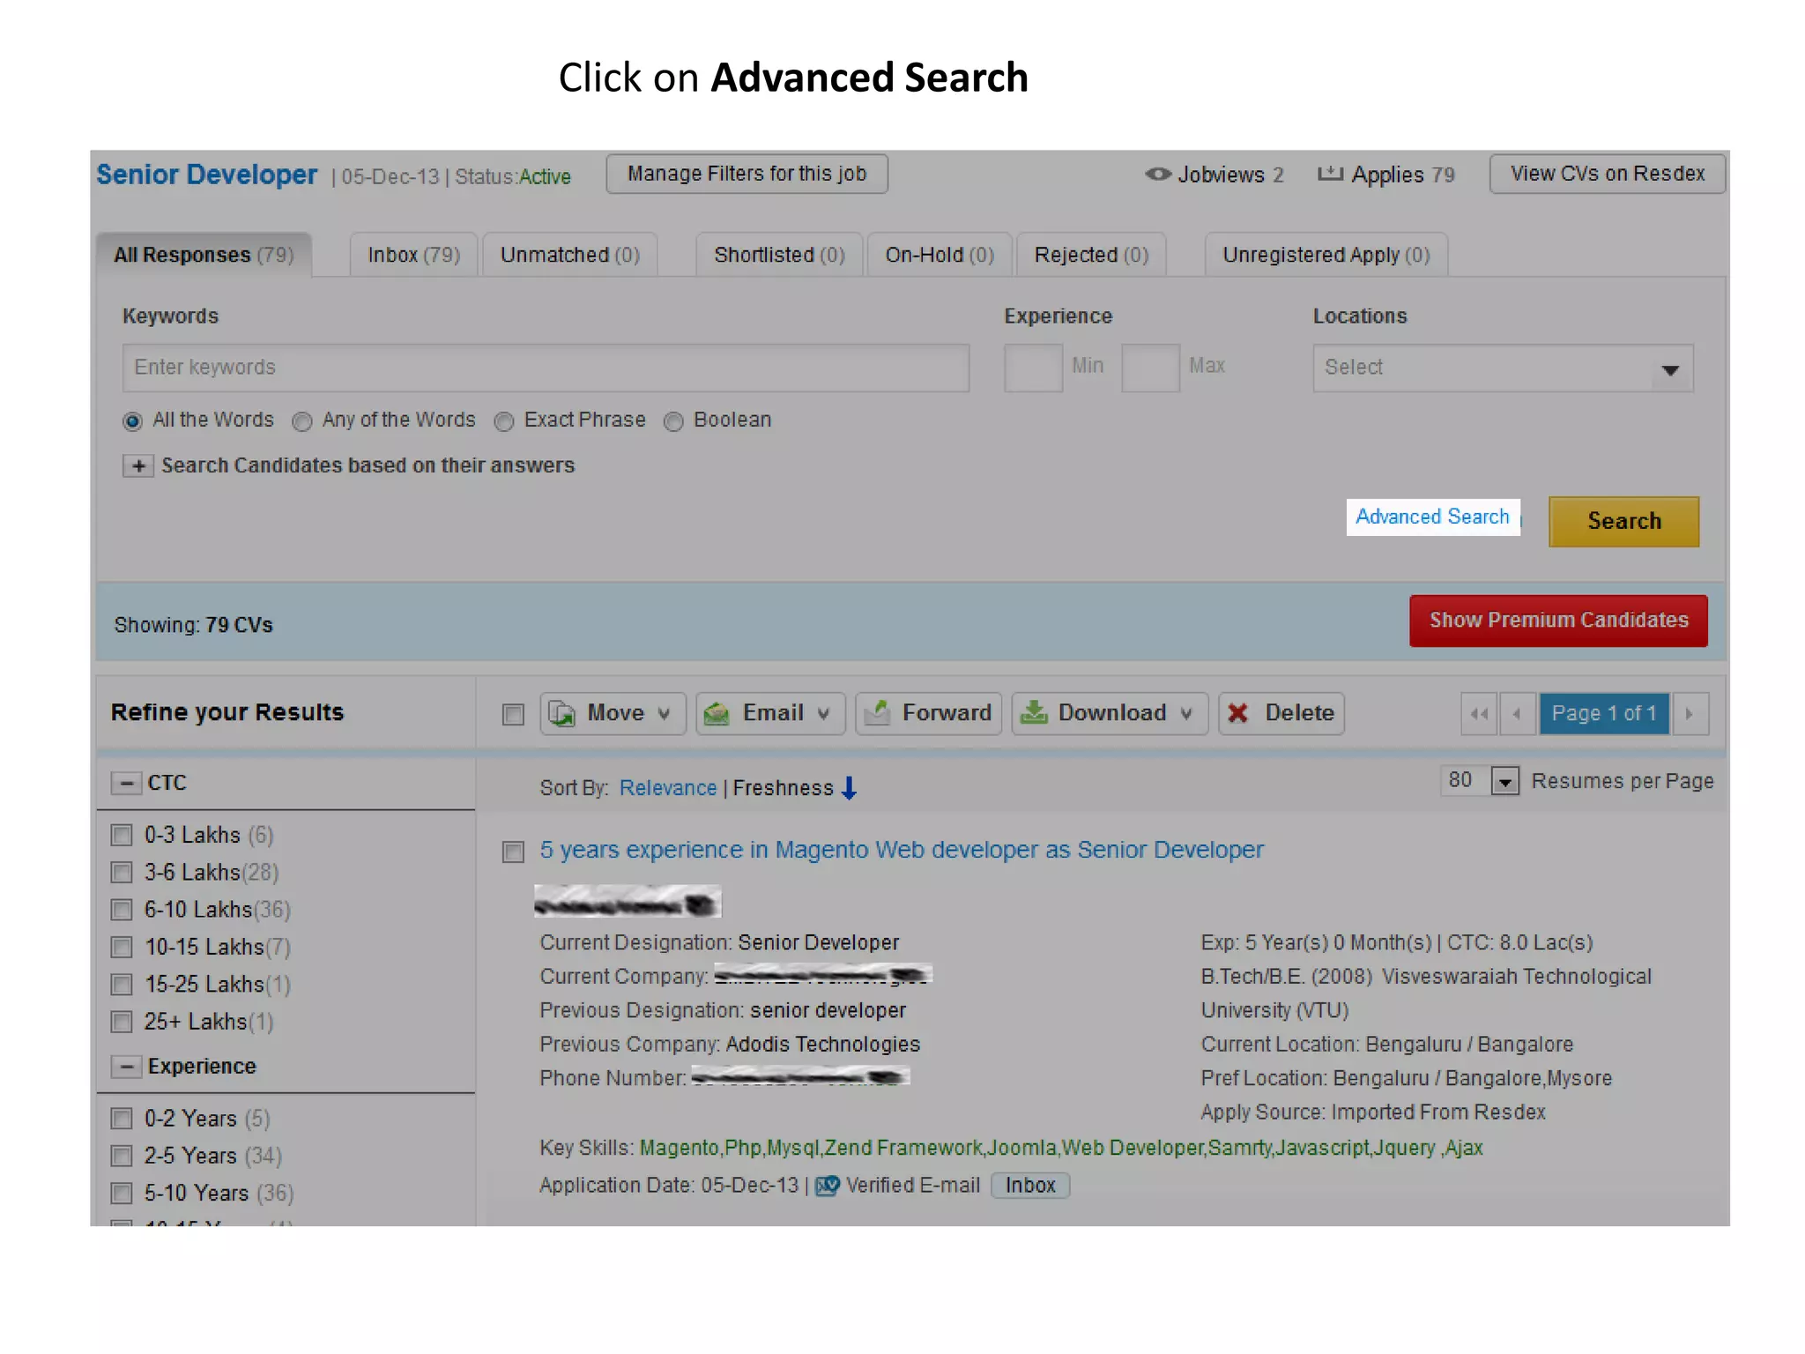Check the 3-6 Lakhs CTC filter

[122, 872]
